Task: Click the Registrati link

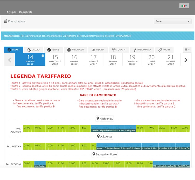Action: (25, 12)
